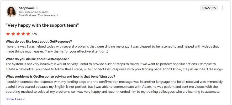Click the "What do you like best" heading
The width and height of the screenshot is (232, 105).
pos(39,42)
